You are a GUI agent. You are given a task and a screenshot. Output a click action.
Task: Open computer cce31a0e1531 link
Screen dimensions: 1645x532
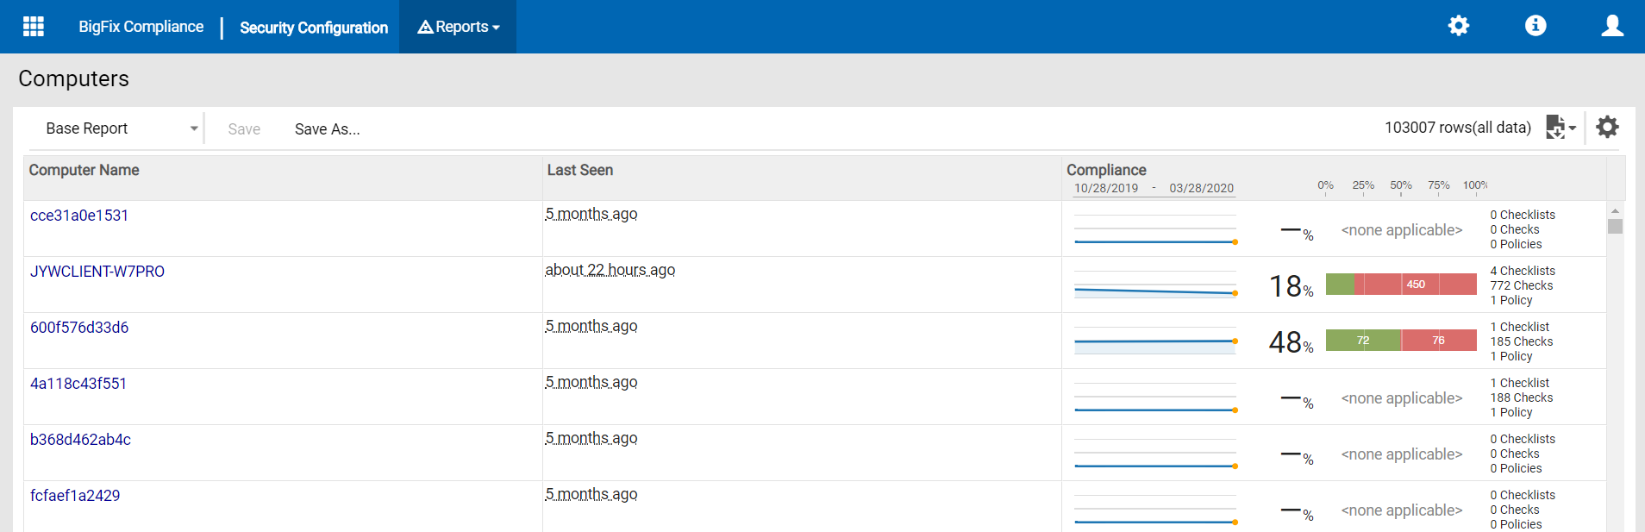coord(79,216)
